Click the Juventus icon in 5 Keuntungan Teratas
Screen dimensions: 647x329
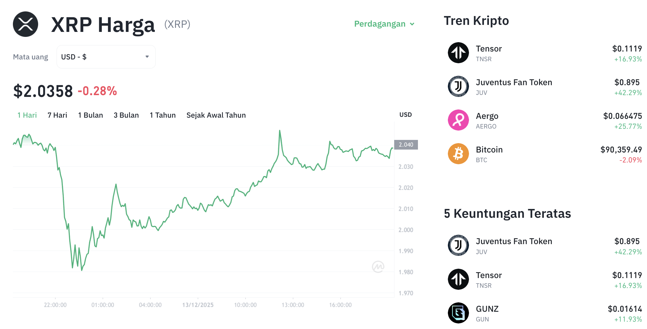click(458, 245)
